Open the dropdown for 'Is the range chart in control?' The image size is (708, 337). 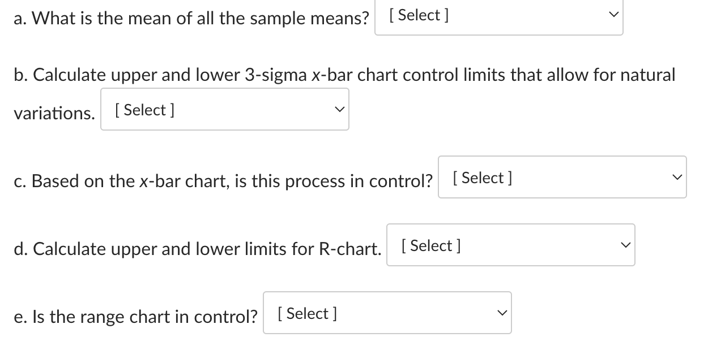click(x=387, y=313)
